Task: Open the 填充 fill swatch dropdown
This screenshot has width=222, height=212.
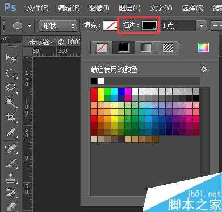Action: click(110, 26)
